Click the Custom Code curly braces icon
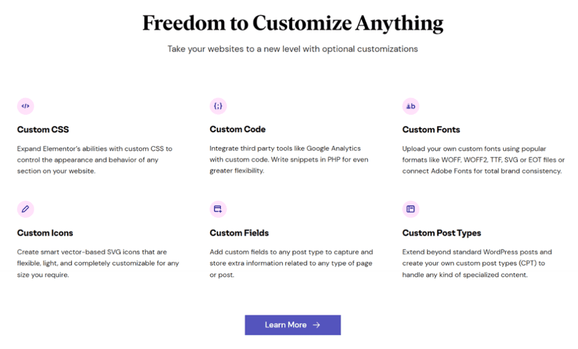This screenshot has width=578, height=349. [x=218, y=106]
